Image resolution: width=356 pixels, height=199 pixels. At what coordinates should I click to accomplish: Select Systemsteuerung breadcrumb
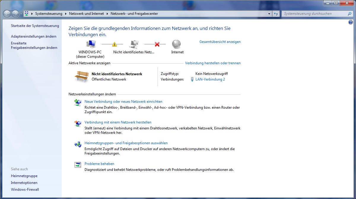[x=49, y=14]
